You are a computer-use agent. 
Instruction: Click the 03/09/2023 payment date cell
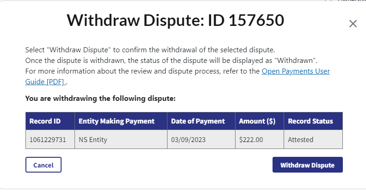coord(187,139)
